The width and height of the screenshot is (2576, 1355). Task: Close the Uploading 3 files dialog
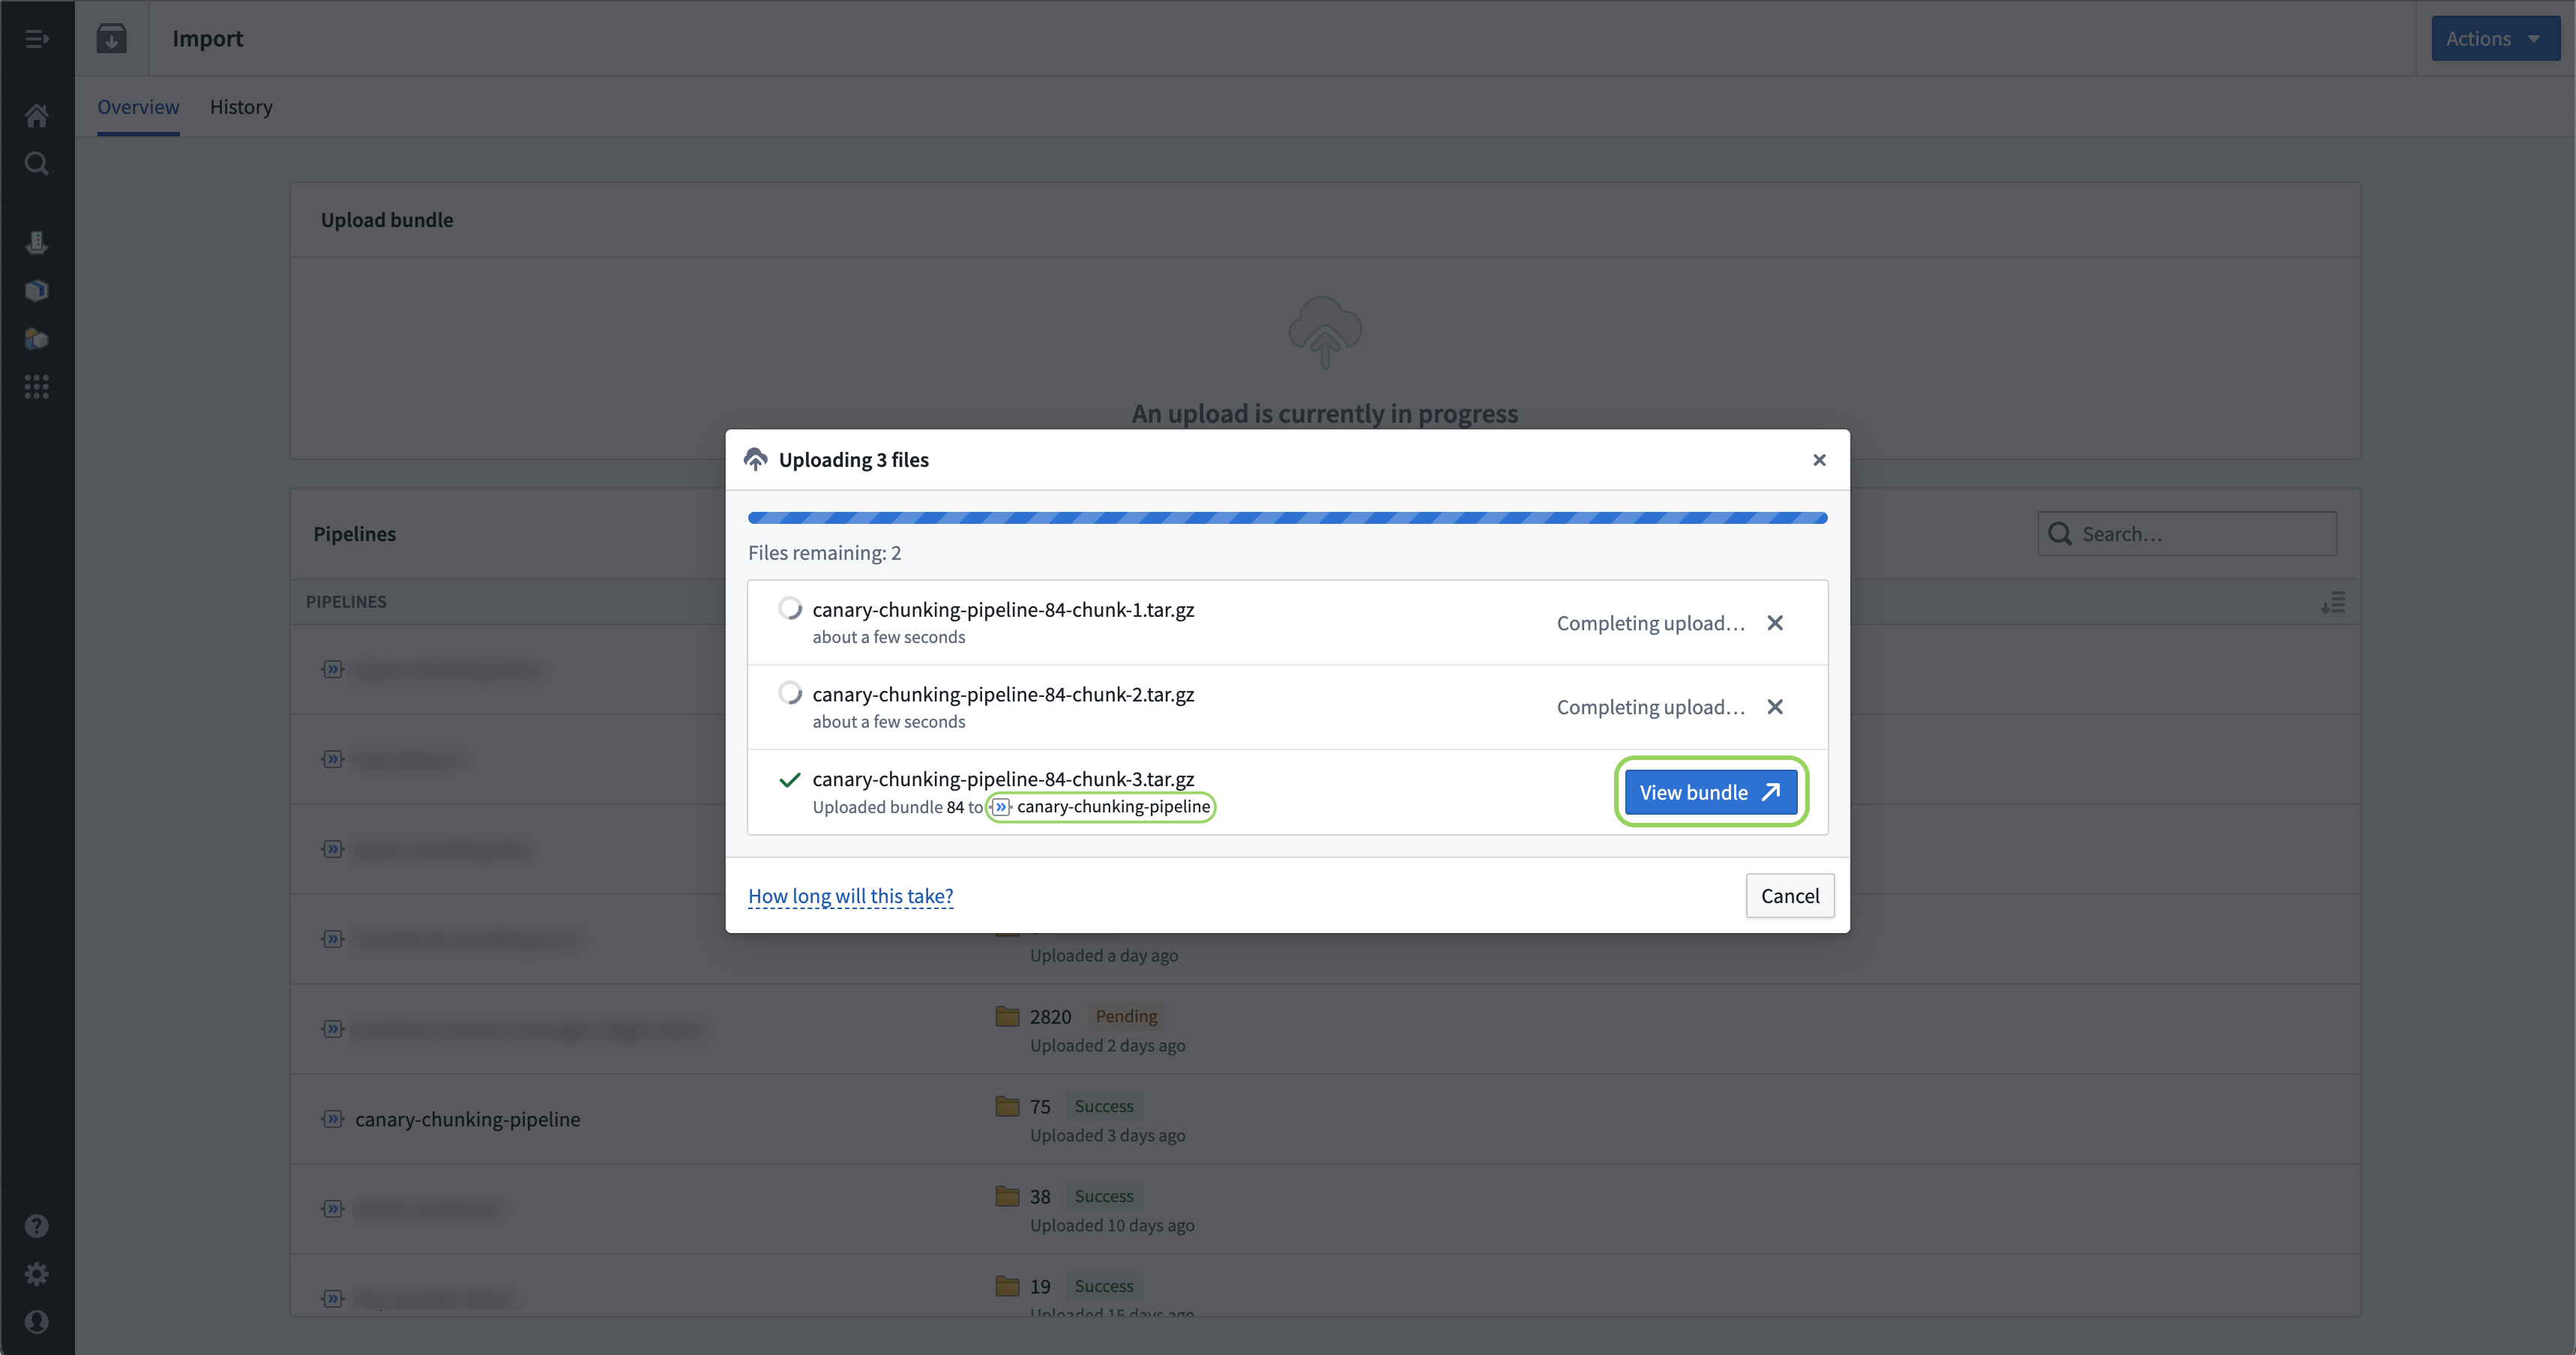pyautogui.click(x=1819, y=460)
